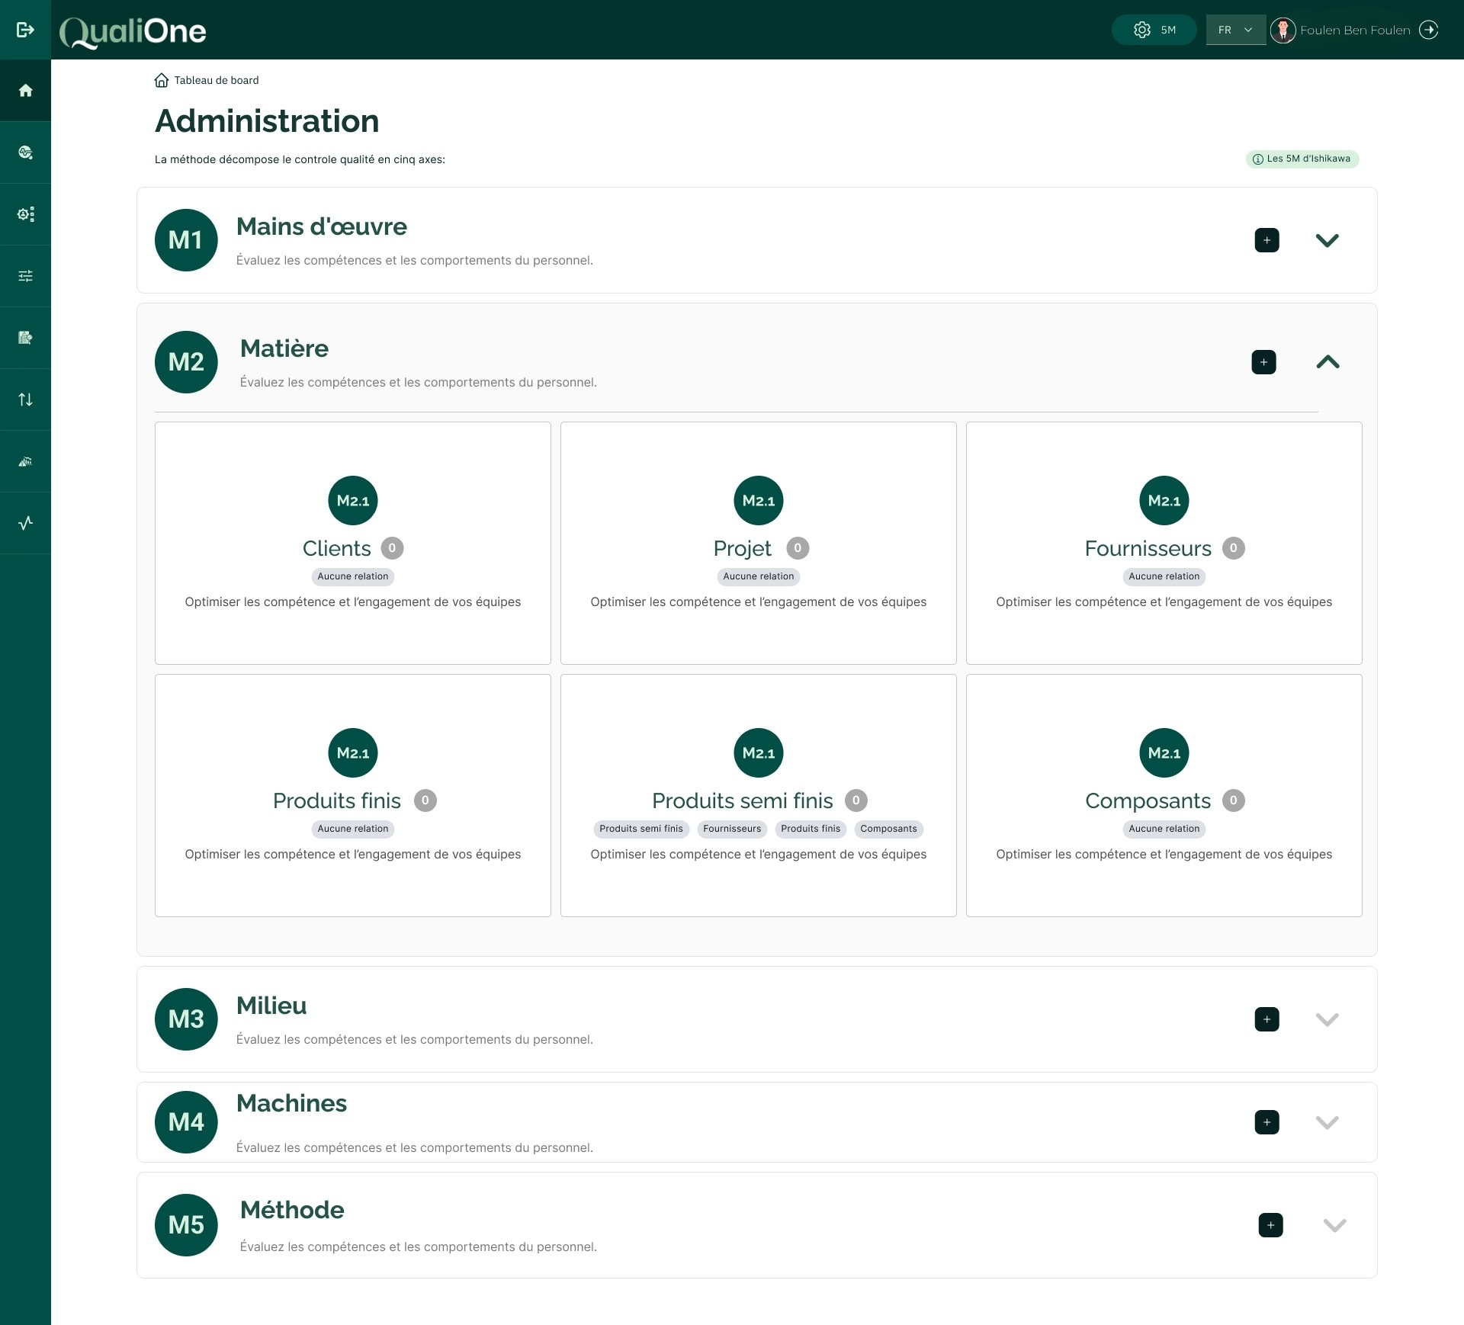Open the user permissions gear icon

[25, 214]
